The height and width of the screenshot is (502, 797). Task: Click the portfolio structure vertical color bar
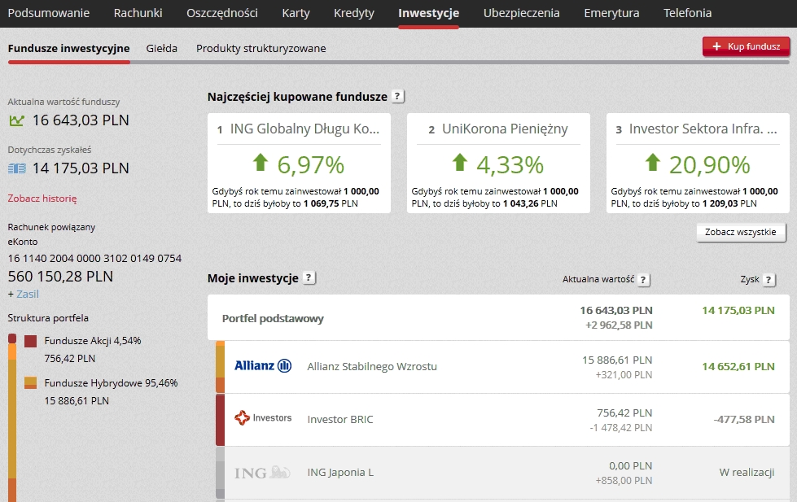(x=12, y=417)
